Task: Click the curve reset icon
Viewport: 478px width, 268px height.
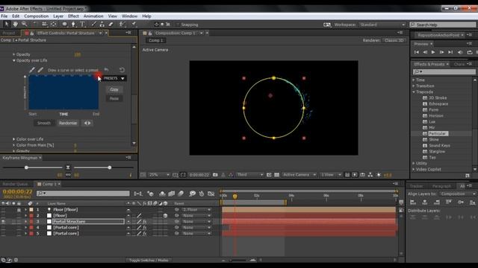Action: pos(122,70)
